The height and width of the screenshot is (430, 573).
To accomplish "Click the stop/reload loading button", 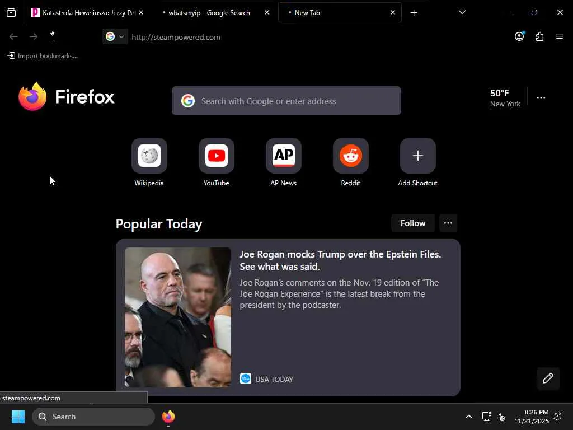I will click(x=53, y=35).
